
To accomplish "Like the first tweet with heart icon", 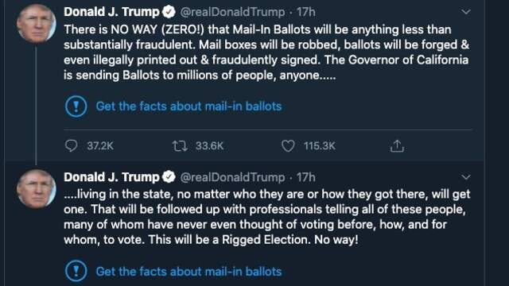I will [x=288, y=146].
